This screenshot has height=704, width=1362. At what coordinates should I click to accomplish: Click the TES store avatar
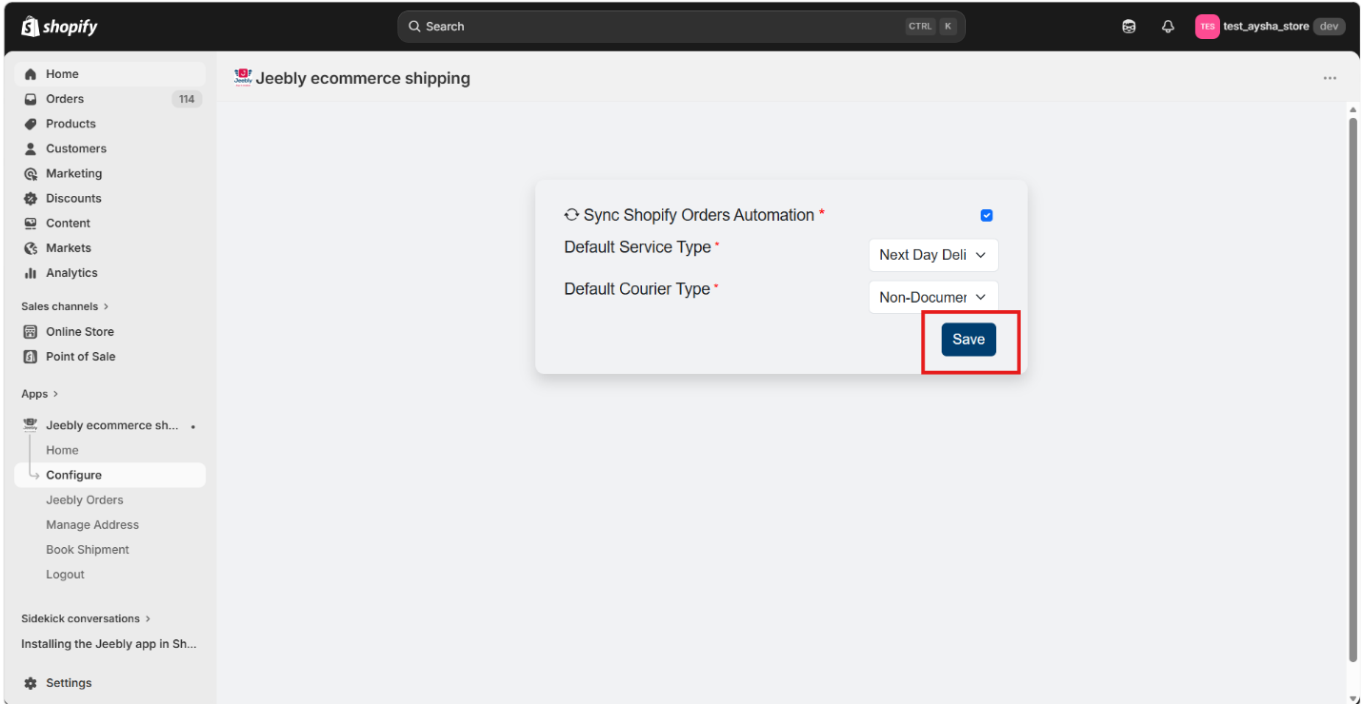pos(1207,27)
